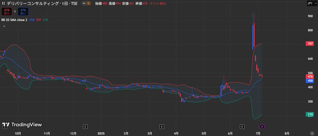Click the blue 458 value in BB legend

32,20
